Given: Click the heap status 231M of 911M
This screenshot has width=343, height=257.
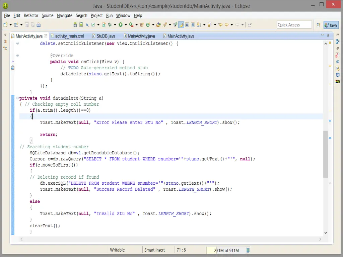Looking at the screenshot, I should 226,250.
